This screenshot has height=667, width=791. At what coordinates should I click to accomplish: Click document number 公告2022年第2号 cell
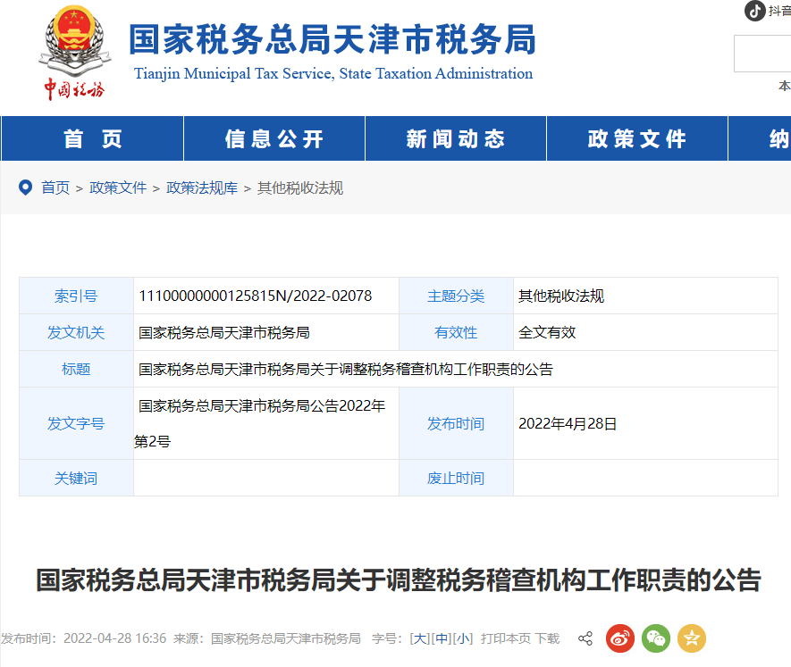point(265,423)
